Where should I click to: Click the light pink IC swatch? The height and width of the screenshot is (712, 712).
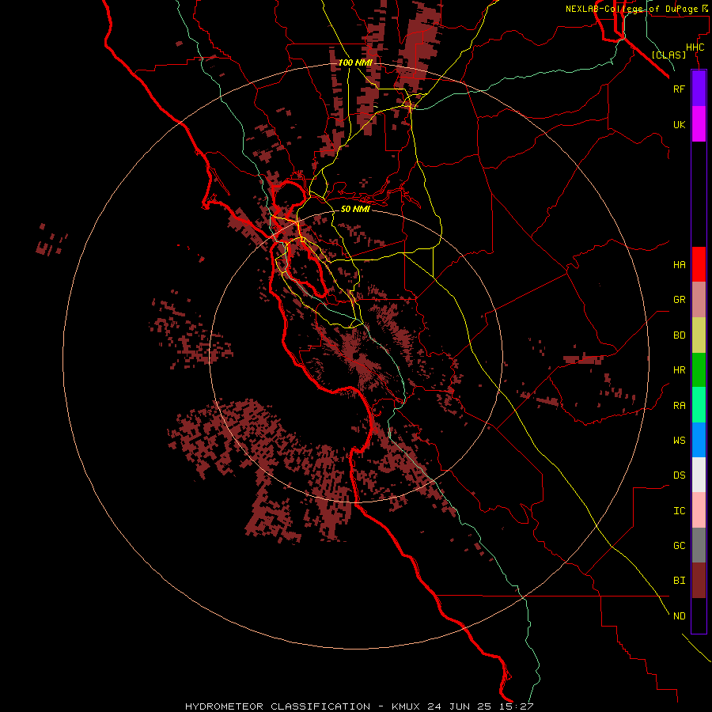tap(699, 510)
